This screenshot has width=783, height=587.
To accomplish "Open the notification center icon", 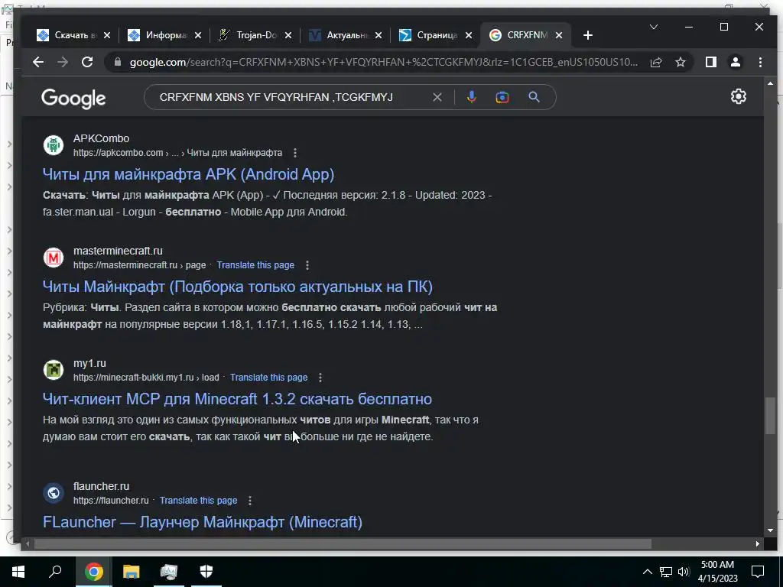I will [758, 572].
